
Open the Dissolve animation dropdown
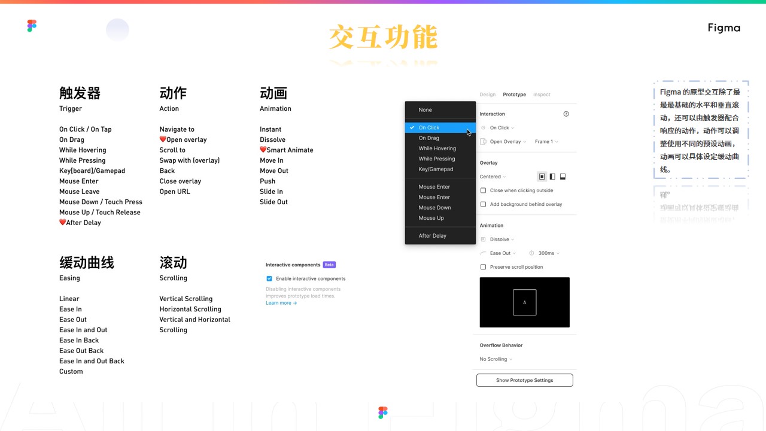click(501, 239)
